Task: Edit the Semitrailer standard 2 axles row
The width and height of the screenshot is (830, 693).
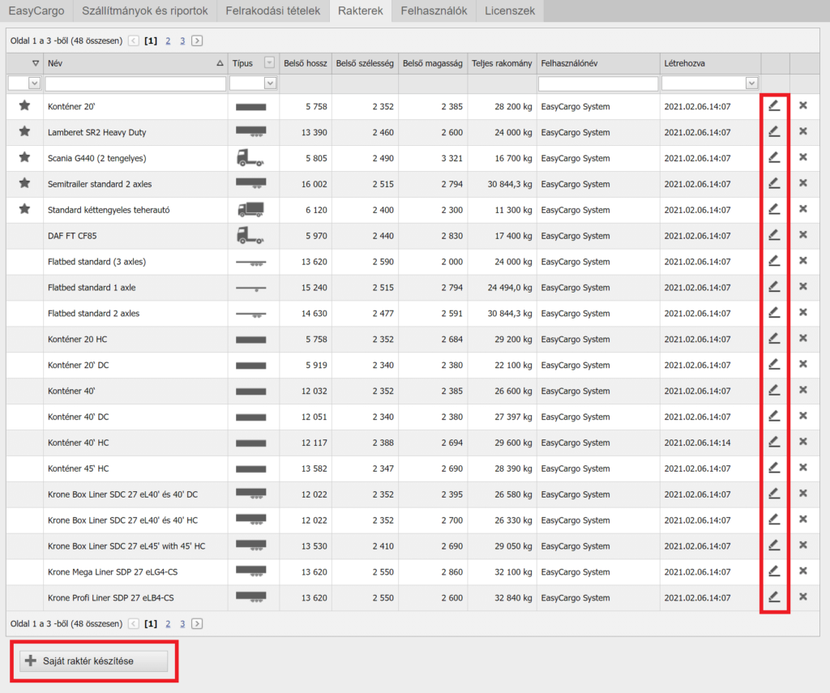Action: 774,183
